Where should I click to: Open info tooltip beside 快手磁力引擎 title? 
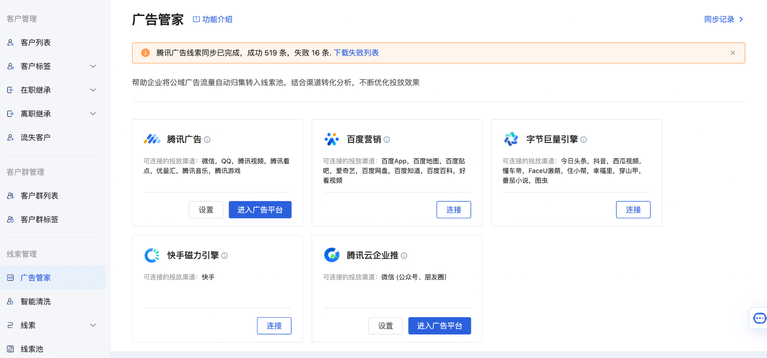(225, 256)
